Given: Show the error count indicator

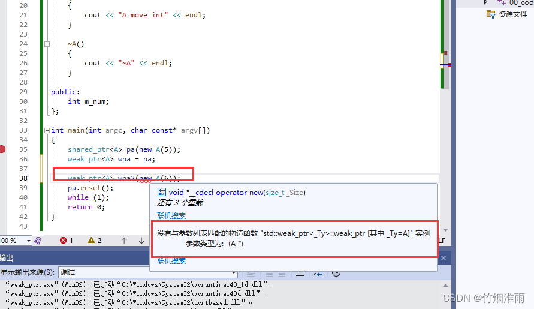Looking at the screenshot, I should pos(67,241).
